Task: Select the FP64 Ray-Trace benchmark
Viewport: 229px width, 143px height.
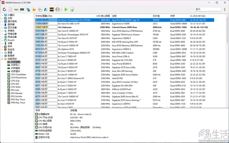Action: 18,103
